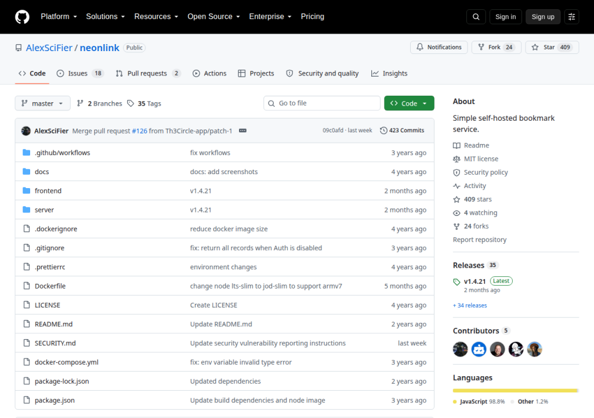Image resolution: width=594 pixels, height=418 pixels.
Task: View 2 Branches link
Action: (100, 103)
